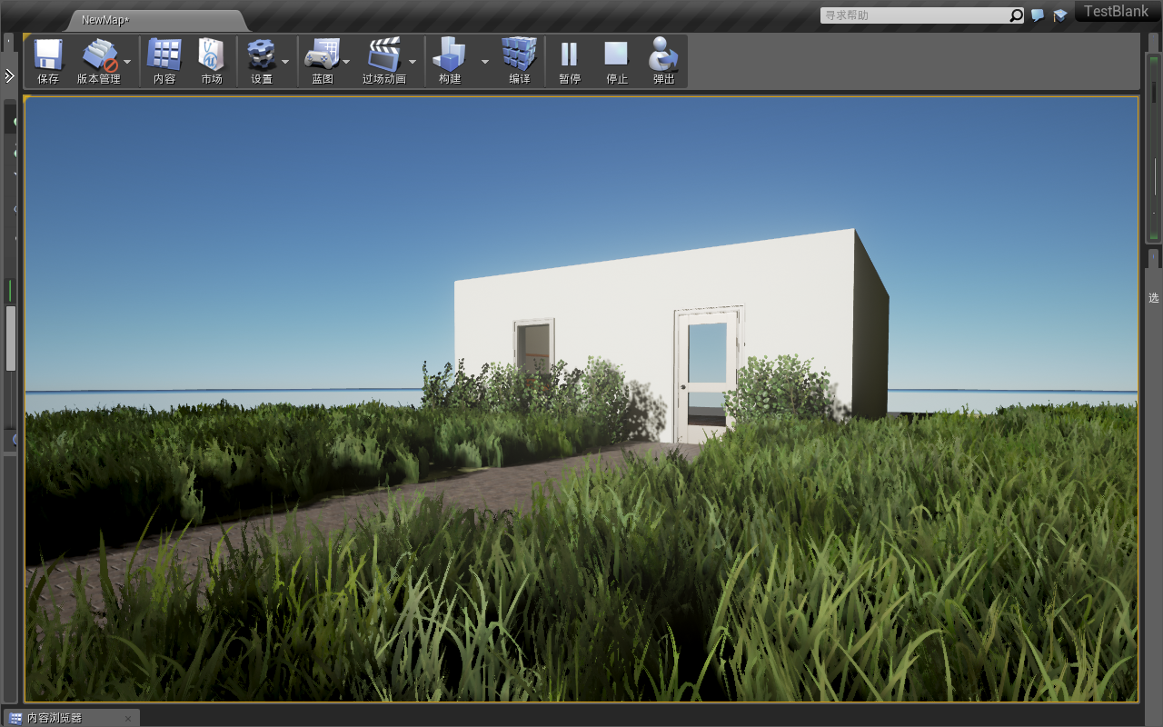This screenshot has height=727, width=1163.
Task: Click the search help (寻求帮助) input field
Action: (x=913, y=15)
